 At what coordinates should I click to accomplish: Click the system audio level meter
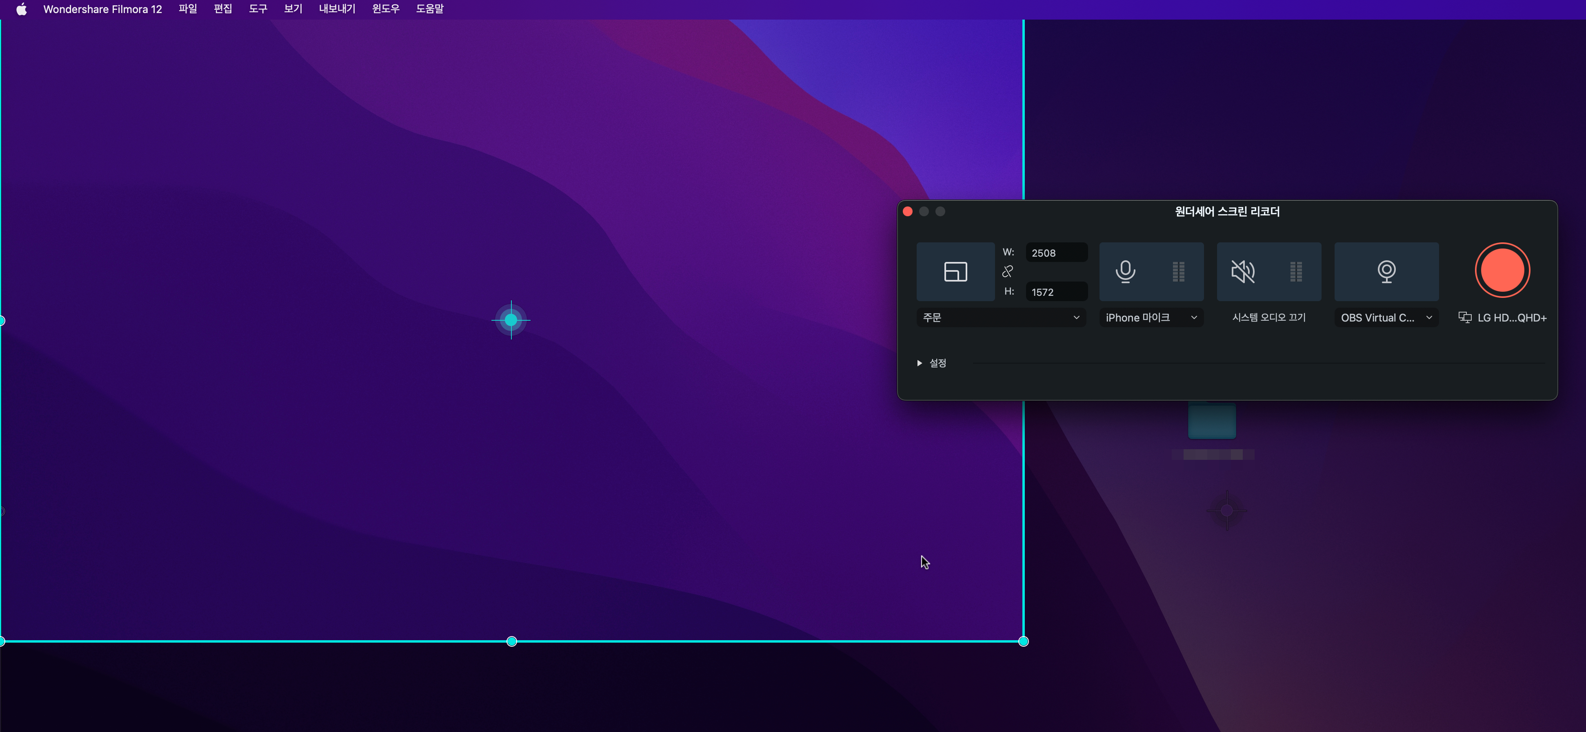[1296, 271]
